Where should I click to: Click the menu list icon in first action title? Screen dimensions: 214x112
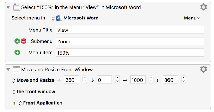point(17,7)
